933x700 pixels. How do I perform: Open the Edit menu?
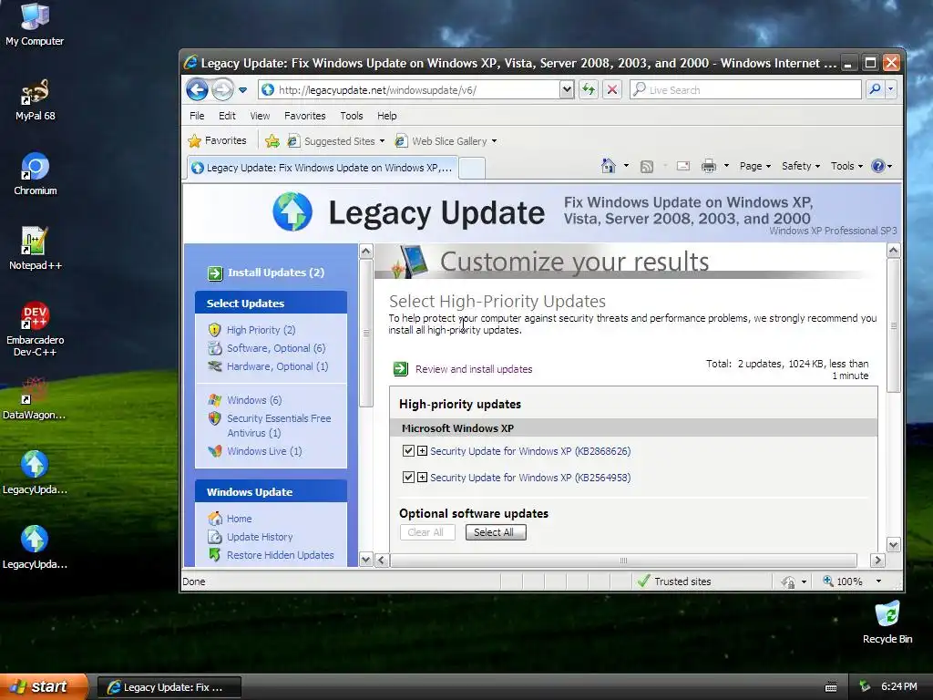click(227, 116)
